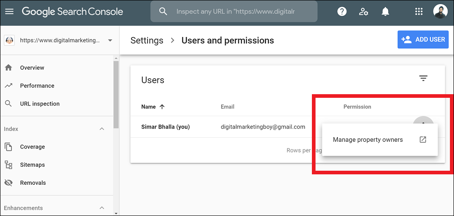
Task: Click the ADD USER button
Action: [423, 39]
